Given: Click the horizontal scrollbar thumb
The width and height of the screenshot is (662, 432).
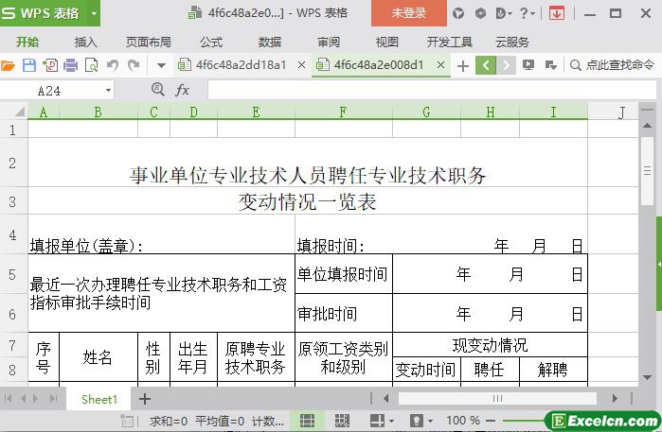Looking at the screenshot, I should 497,398.
